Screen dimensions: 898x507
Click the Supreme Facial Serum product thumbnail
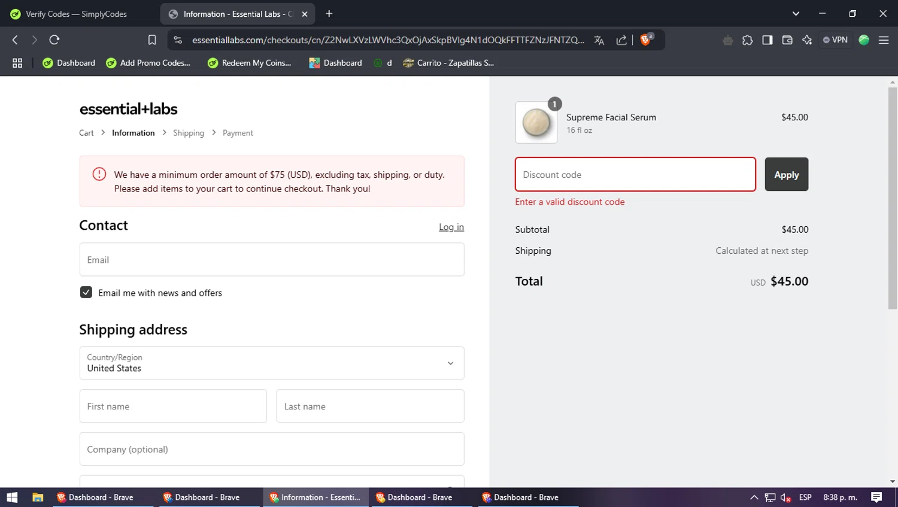tap(536, 123)
